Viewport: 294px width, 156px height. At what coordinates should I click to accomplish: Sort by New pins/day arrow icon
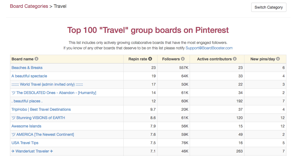pos(278,59)
